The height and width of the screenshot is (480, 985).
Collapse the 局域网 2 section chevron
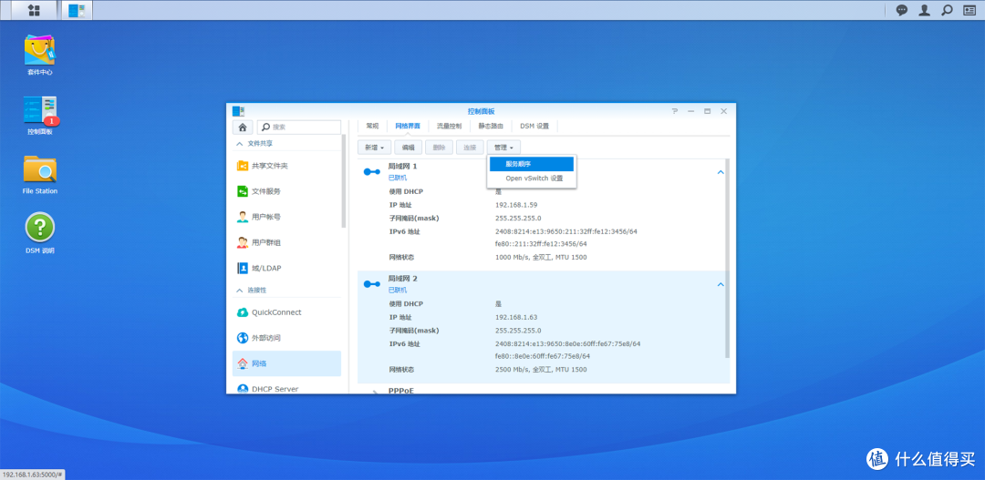pos(720,284)
